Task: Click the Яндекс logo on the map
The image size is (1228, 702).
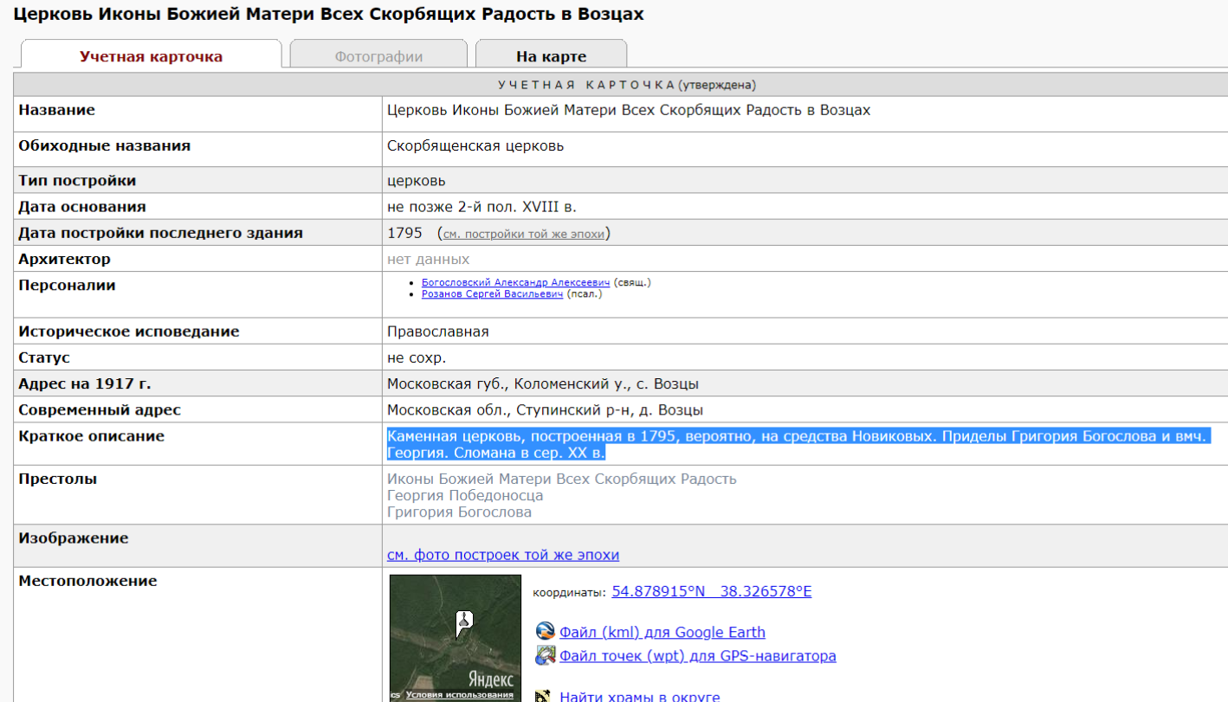Action: click(x=491, y=679)
